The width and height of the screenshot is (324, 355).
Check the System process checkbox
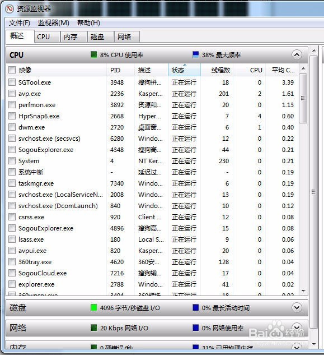click(12, 161)
